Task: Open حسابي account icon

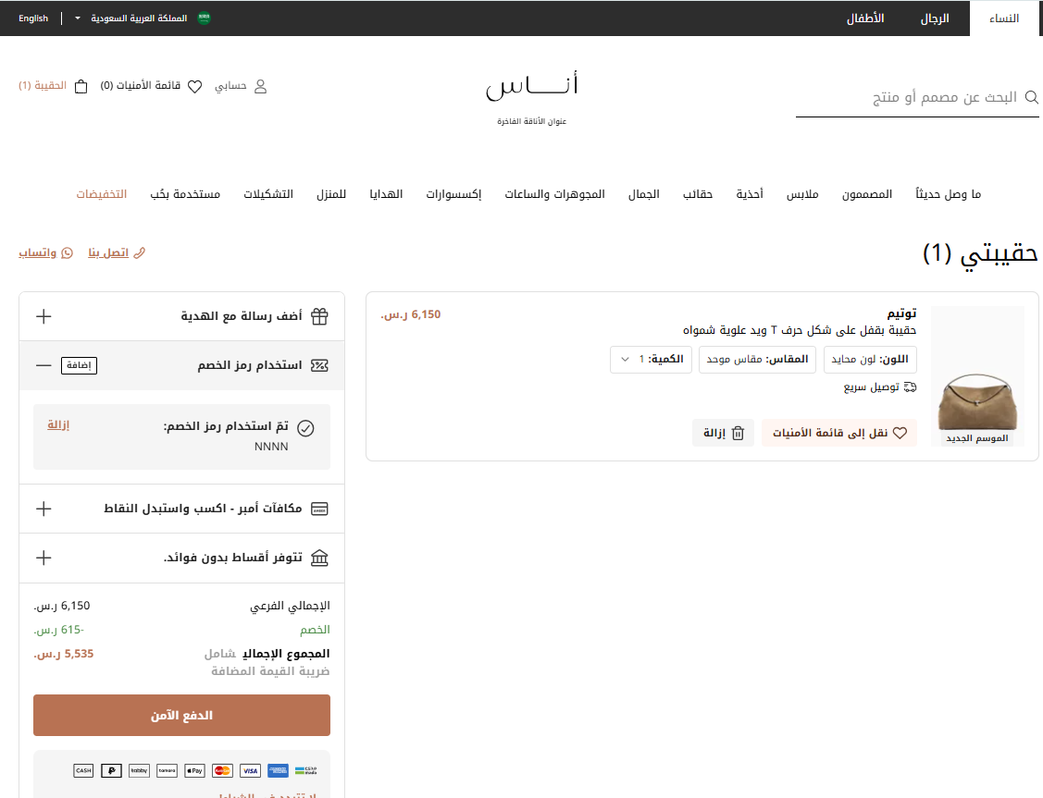Action: point(261,86)
